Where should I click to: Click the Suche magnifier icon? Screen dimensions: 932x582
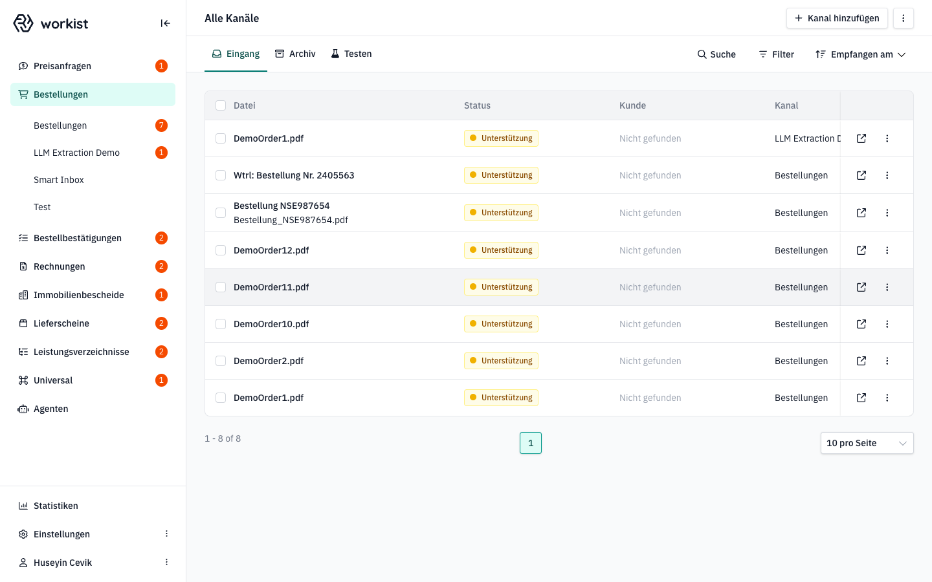click(x=702, y=54)
